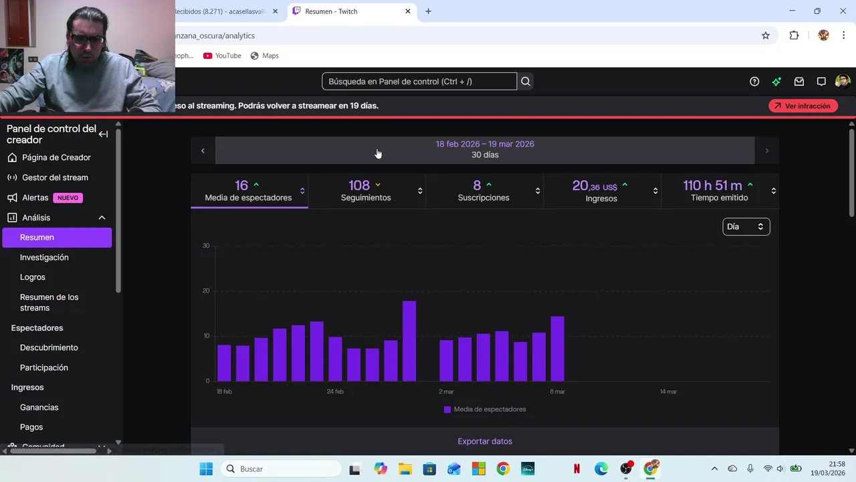Open Investigación in sidebar
This screenshot has width=856, height=482.
click(44, 257)
